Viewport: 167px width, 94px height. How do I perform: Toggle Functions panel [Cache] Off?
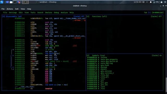pos(156,16)
